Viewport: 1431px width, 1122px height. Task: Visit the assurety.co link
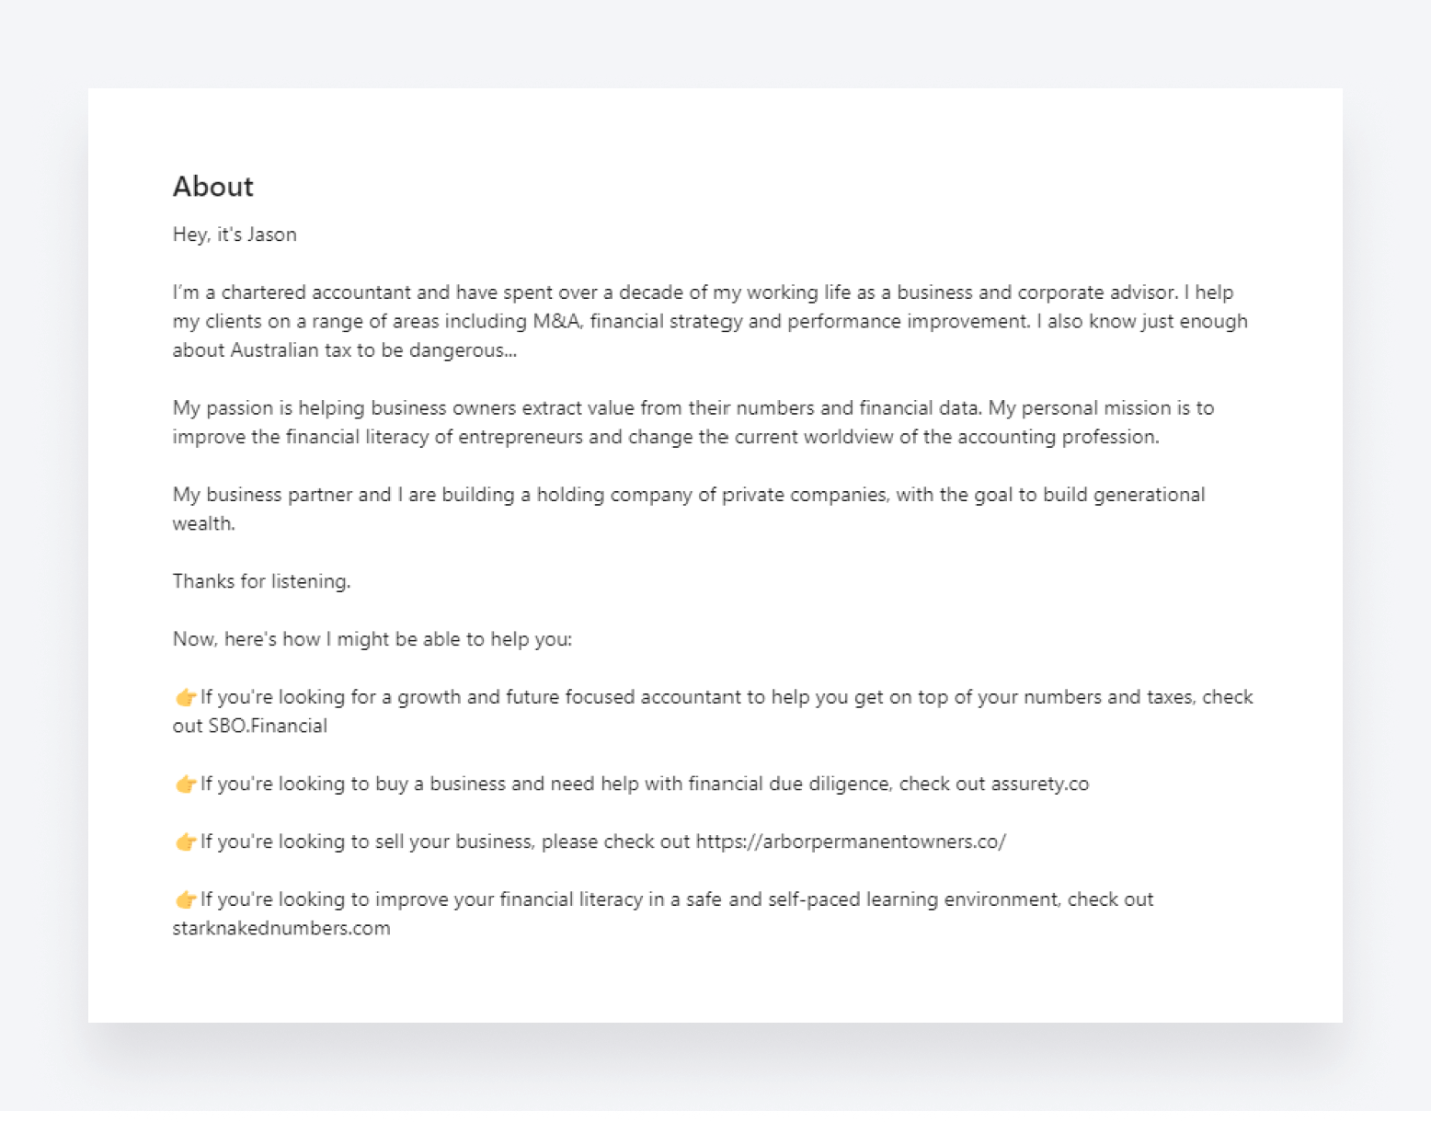click(x=1039, y=784)
